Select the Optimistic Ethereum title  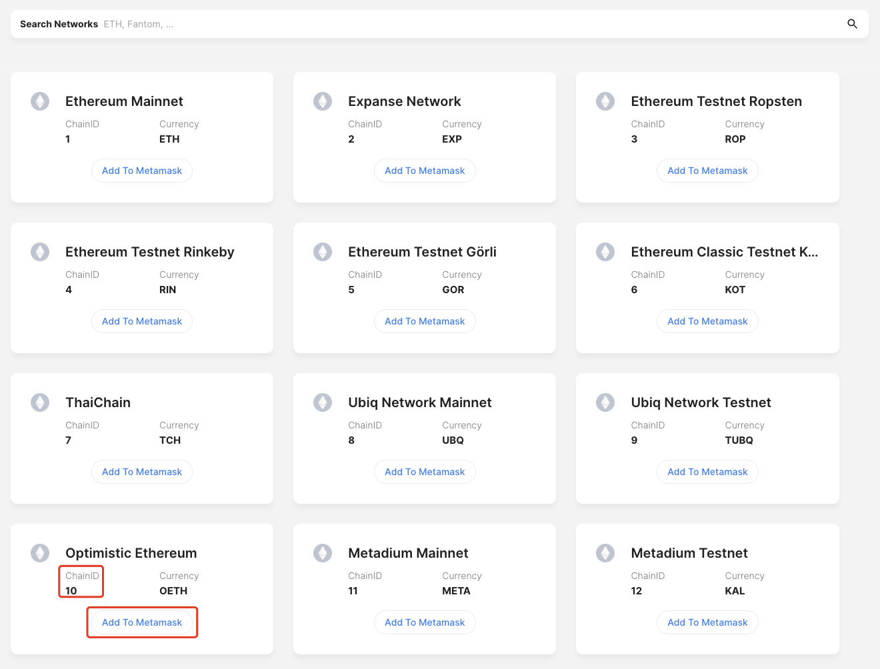(131, 553)
